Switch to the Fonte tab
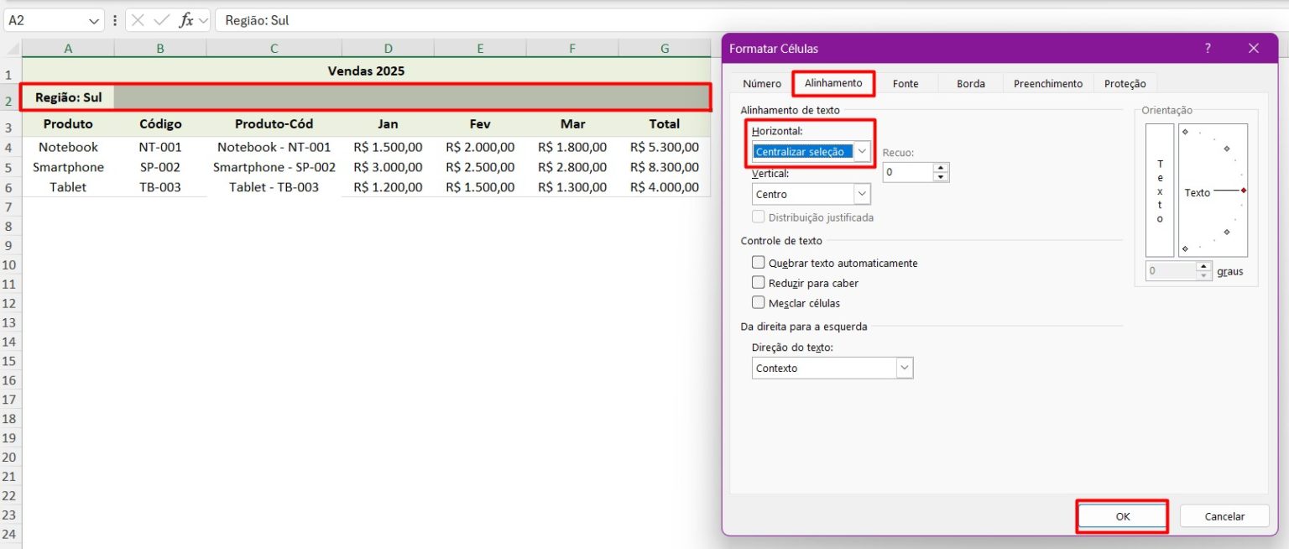The image size is (1289, 549). 906,83
